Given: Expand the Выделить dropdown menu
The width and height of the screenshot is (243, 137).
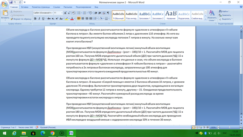Looking at the screenshot, I should tap(226, 19).
